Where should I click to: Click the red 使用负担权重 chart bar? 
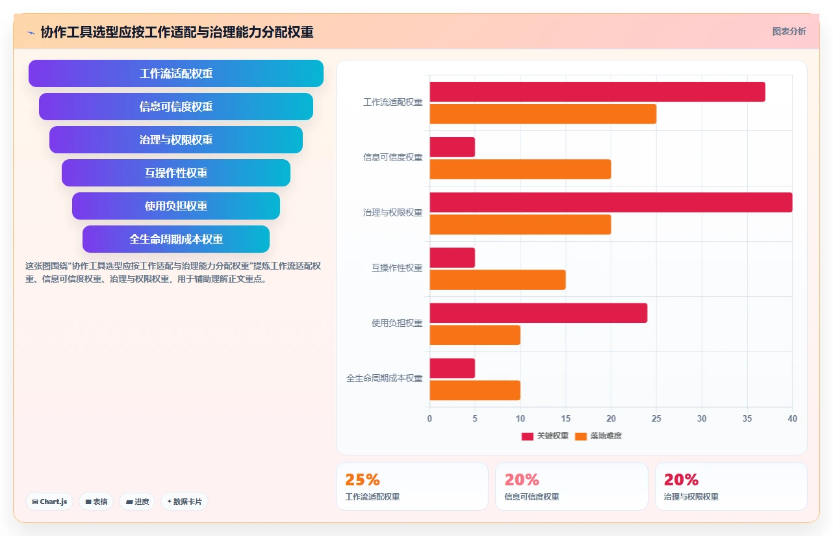point(538,313)
